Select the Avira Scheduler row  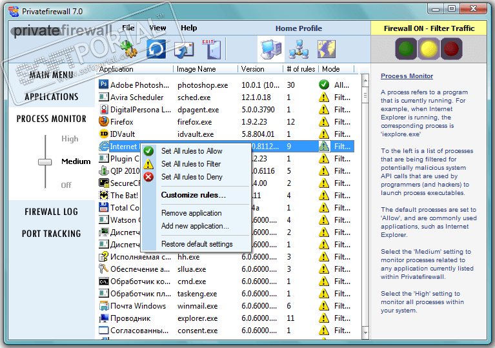(x=226, y=97)
